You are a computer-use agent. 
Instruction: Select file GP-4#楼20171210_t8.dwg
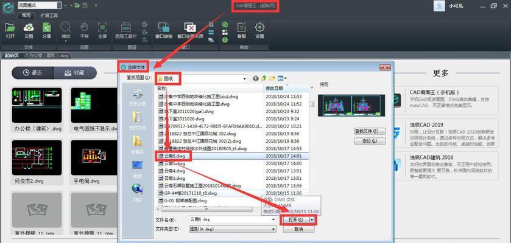[x=232, y=193]
